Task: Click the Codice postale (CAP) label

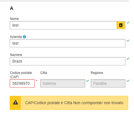Action: (21, 75)
